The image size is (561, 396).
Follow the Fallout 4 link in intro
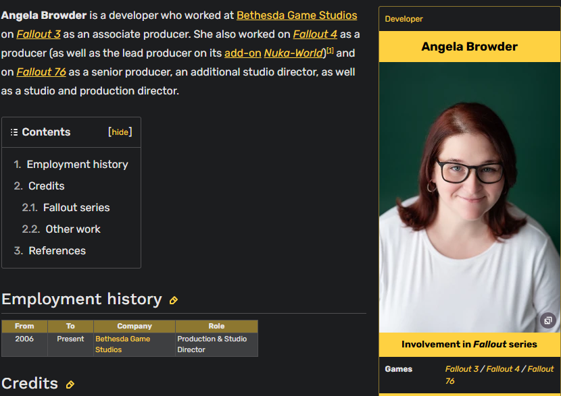click(x=315, y=34)
